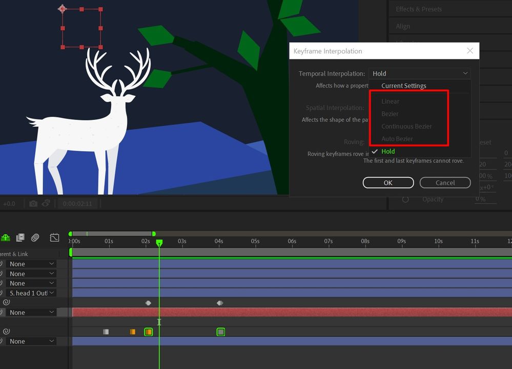Select the diamond keyframe near 04s

coord(220,303)
